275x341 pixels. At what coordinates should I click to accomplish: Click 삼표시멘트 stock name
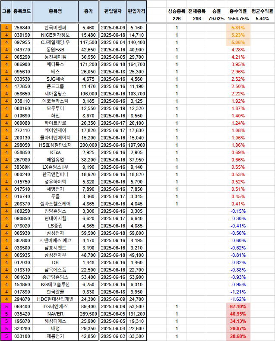tap(55, 248)
